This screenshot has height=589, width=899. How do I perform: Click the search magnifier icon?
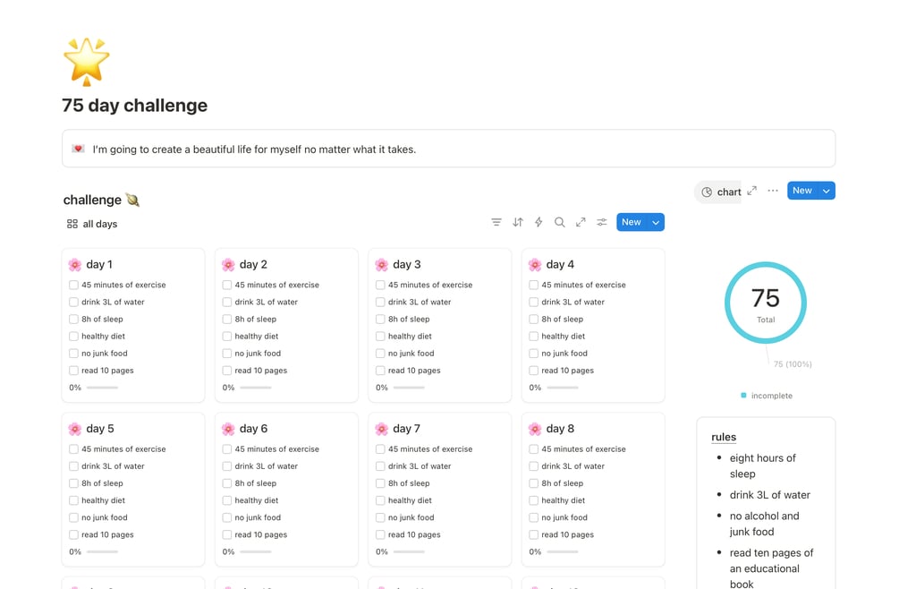(560, 222)
